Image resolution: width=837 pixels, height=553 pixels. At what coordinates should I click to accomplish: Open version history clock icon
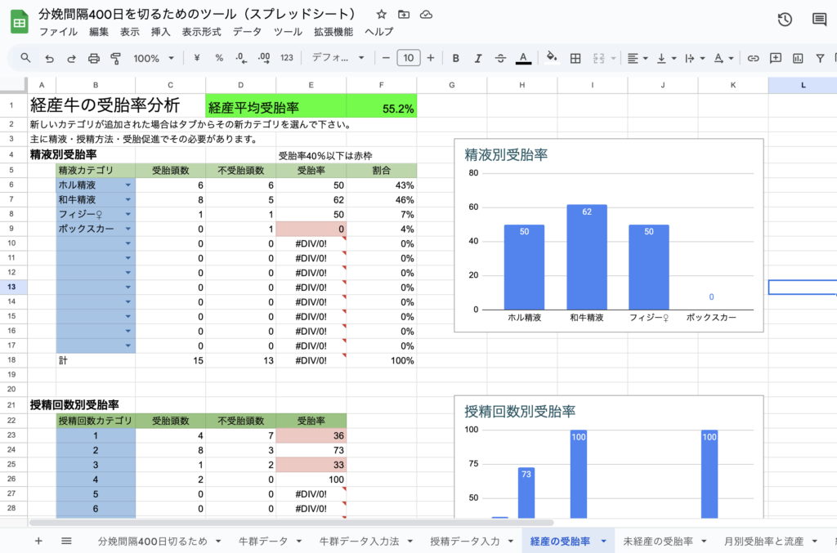(x=785, y=20)
